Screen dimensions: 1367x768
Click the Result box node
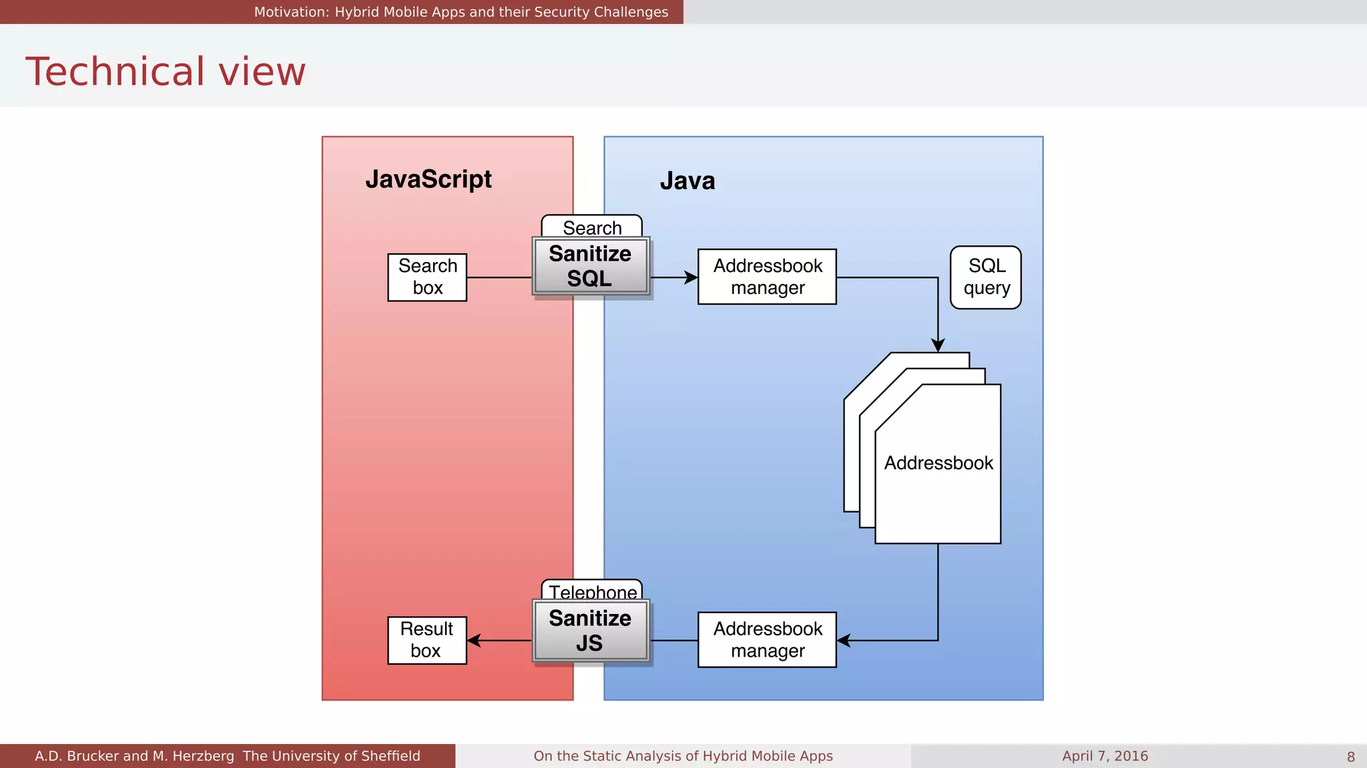tap(427, 640)
